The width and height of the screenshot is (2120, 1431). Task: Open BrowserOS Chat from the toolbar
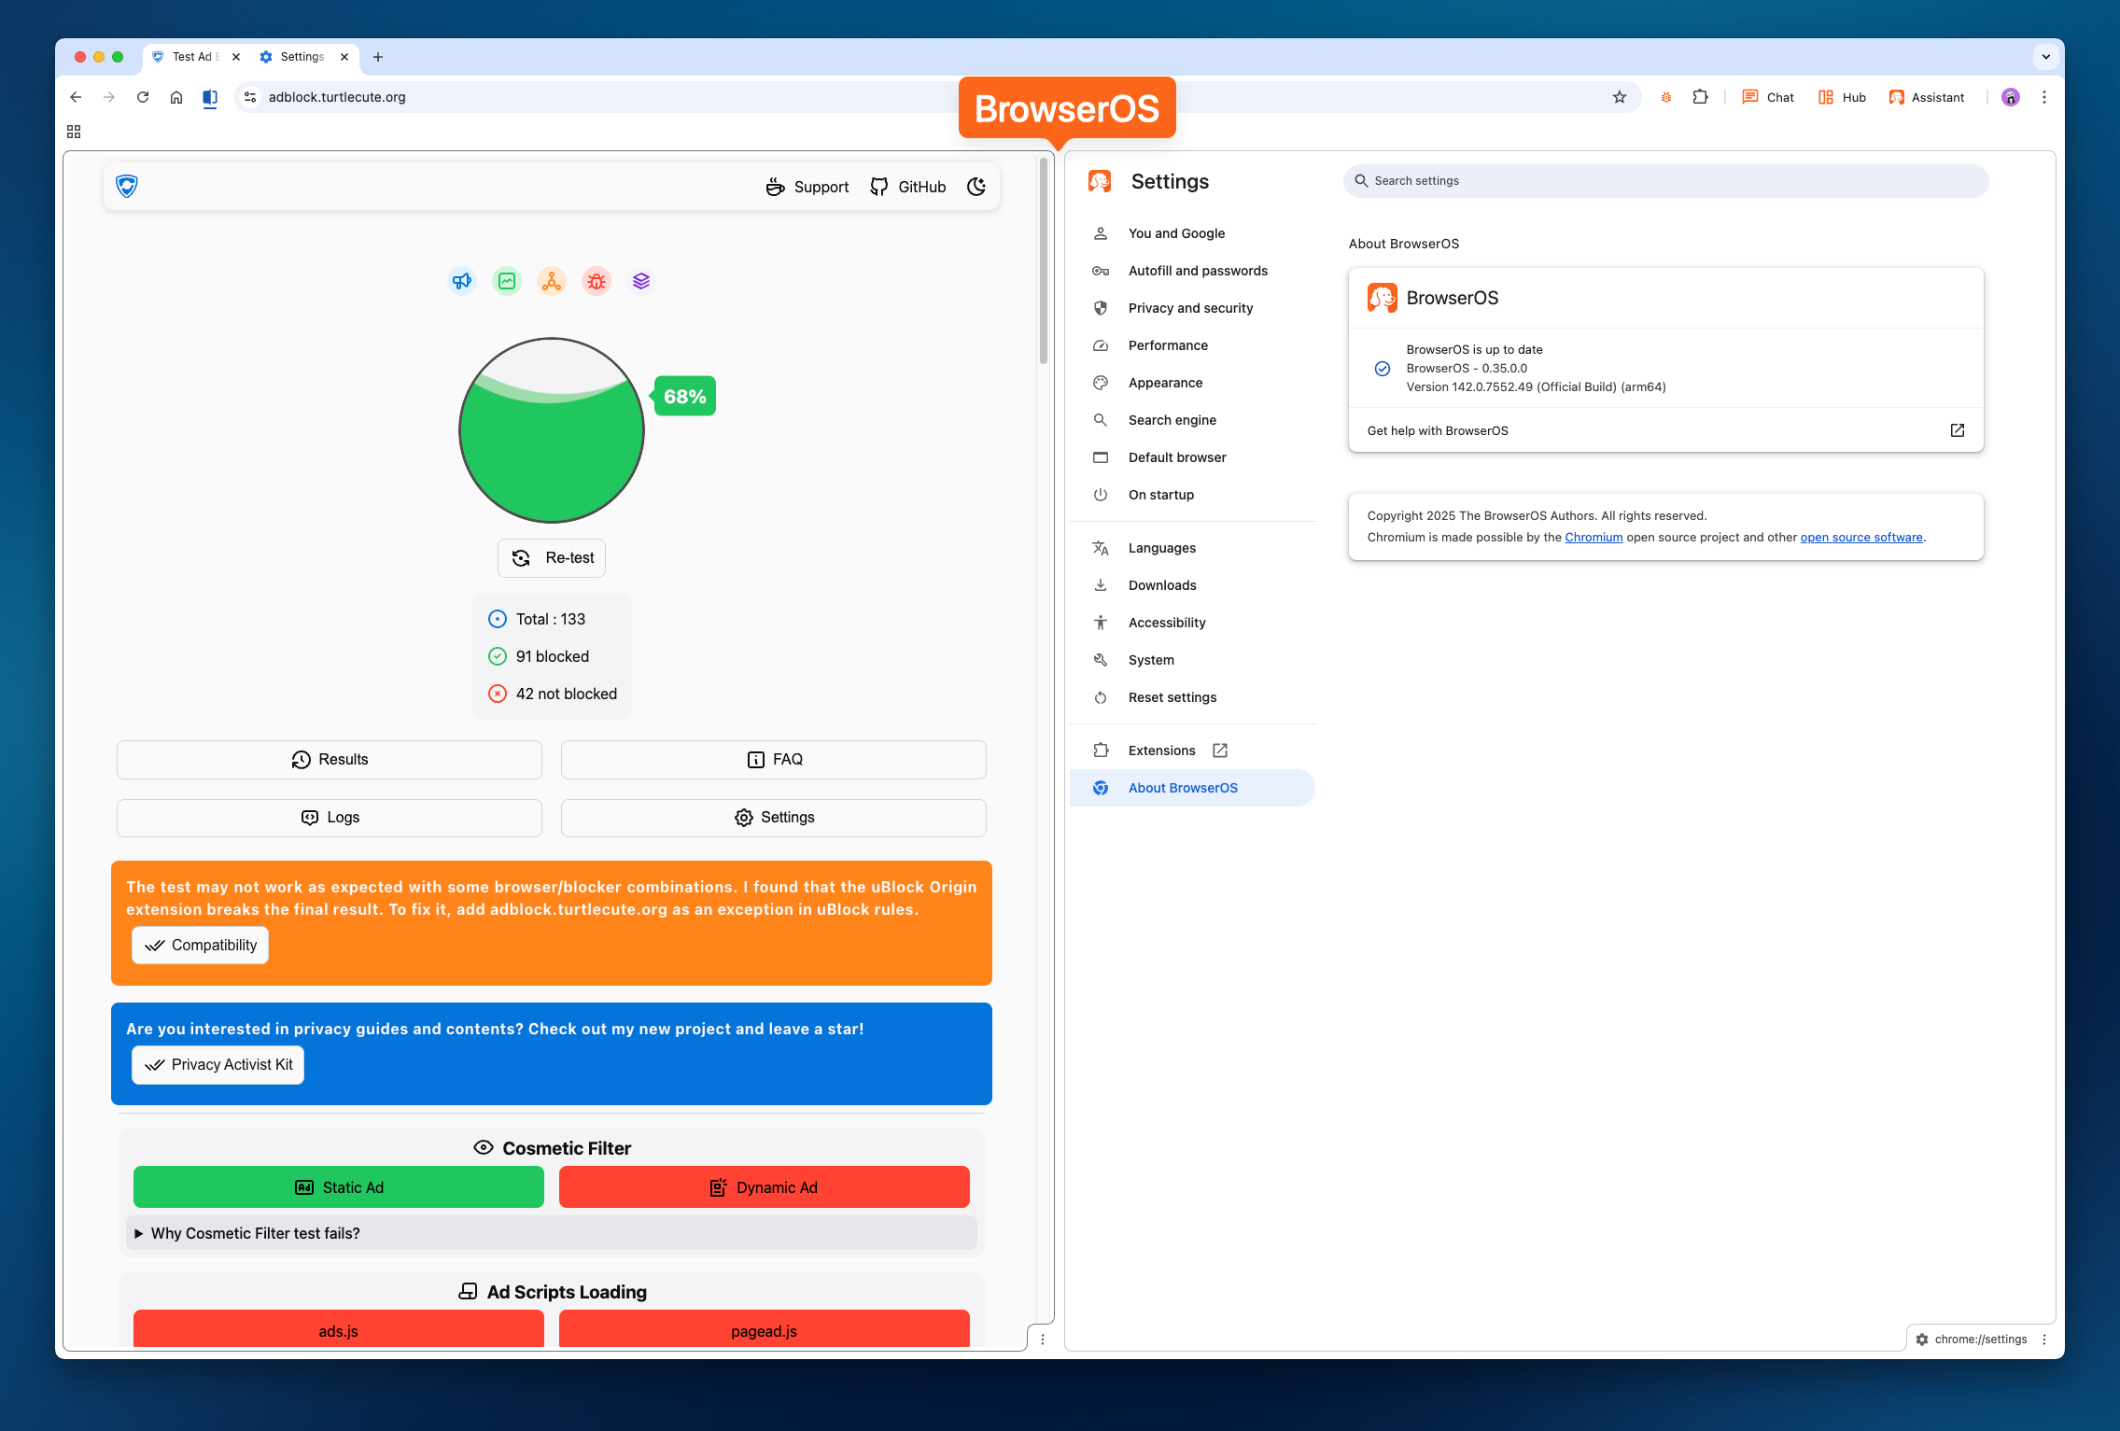[1767, 97]
